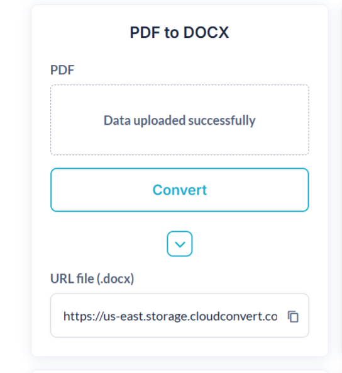Tap the clipboard icon beside the URL
The height and width of the screenshot is (373, 342).
coord(293,316)
